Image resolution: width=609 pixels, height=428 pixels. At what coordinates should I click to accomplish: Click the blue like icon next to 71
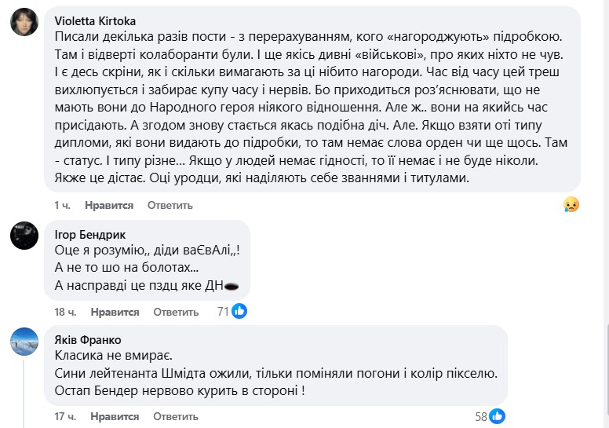(x=239, y=312)
